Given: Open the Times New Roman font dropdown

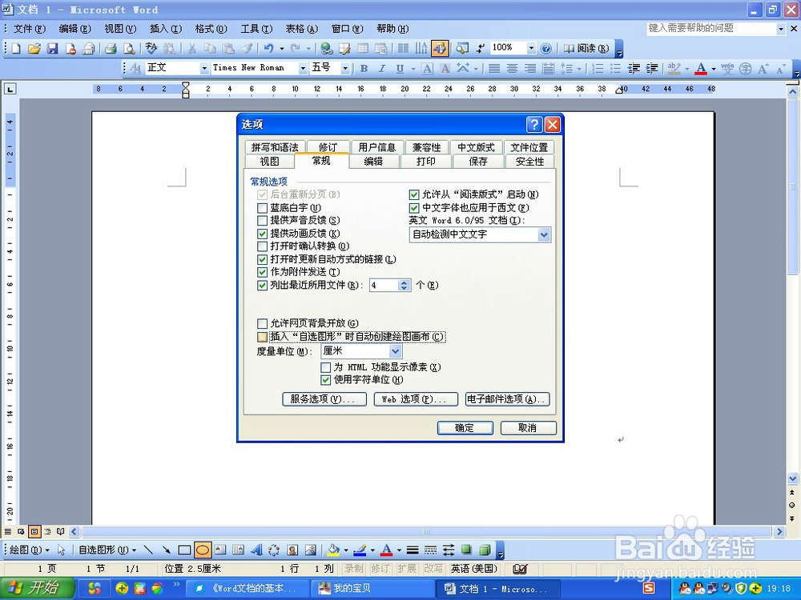Looking at the screenshot, I should point(303,68).
